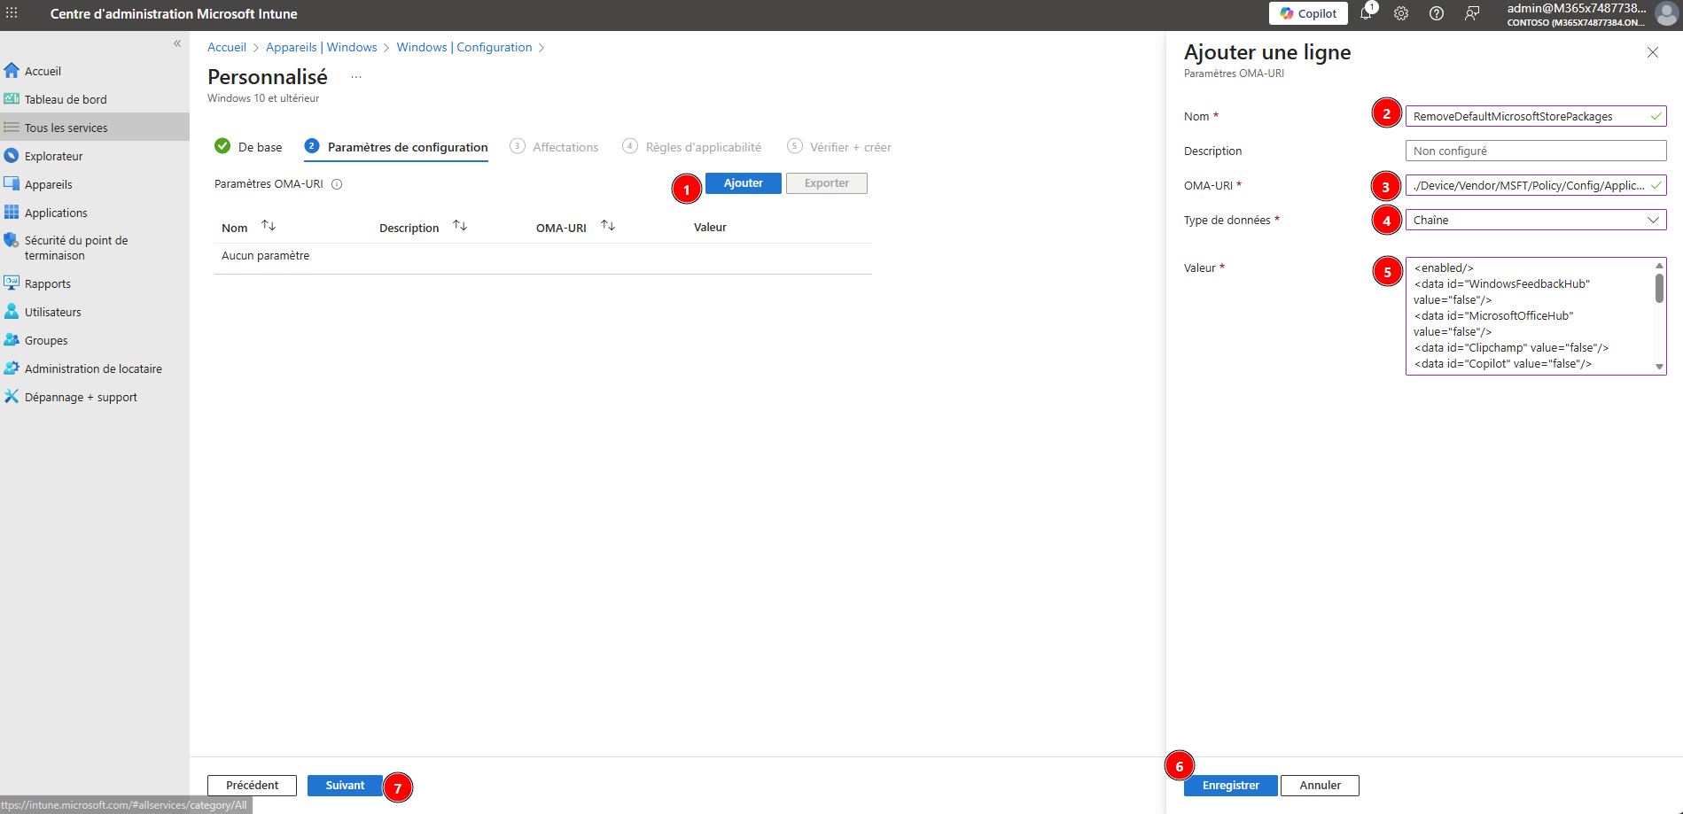The image size is (1683, 814).
Task: Click the Exporter button
Action: [x=827, y=183]
